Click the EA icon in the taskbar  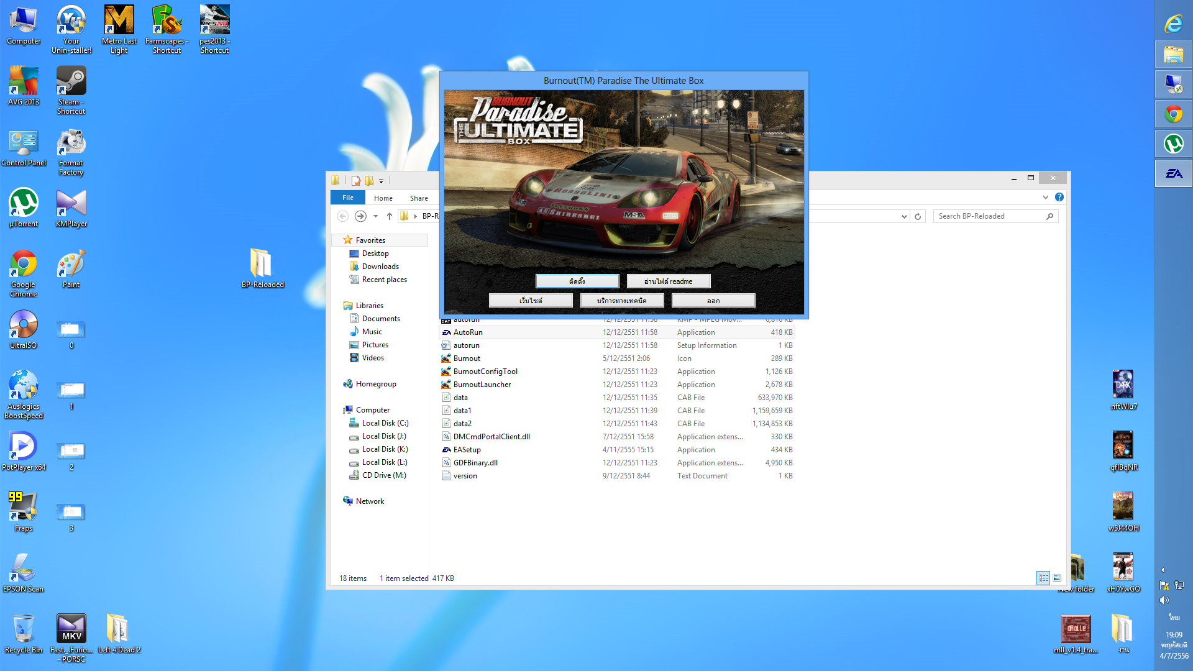1173,174
